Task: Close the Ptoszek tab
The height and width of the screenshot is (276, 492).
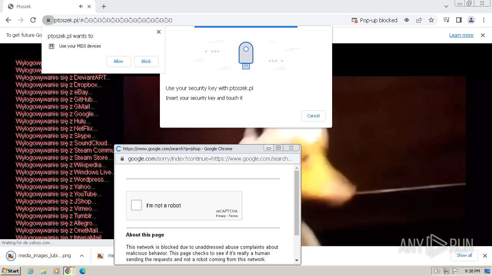Action: coord(90,7)
